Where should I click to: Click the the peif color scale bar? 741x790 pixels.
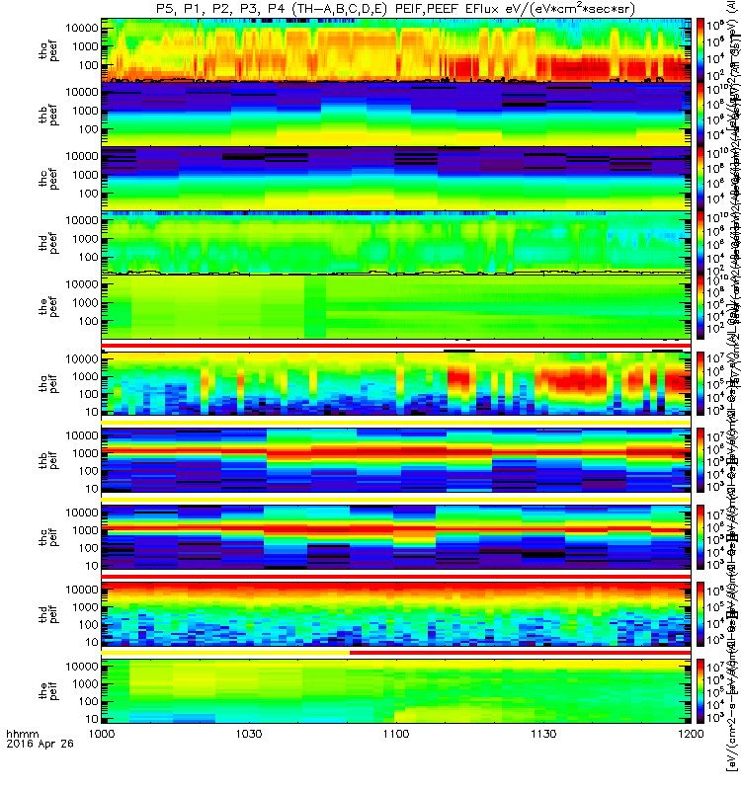pyautogui.click(x=700, y=690)
